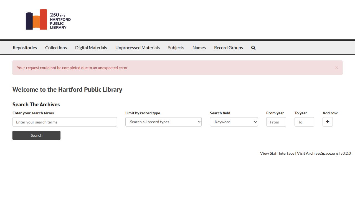Click the Hartford Public Library logo
Viewport: 355px width, 221px height.
coord(48,19)
